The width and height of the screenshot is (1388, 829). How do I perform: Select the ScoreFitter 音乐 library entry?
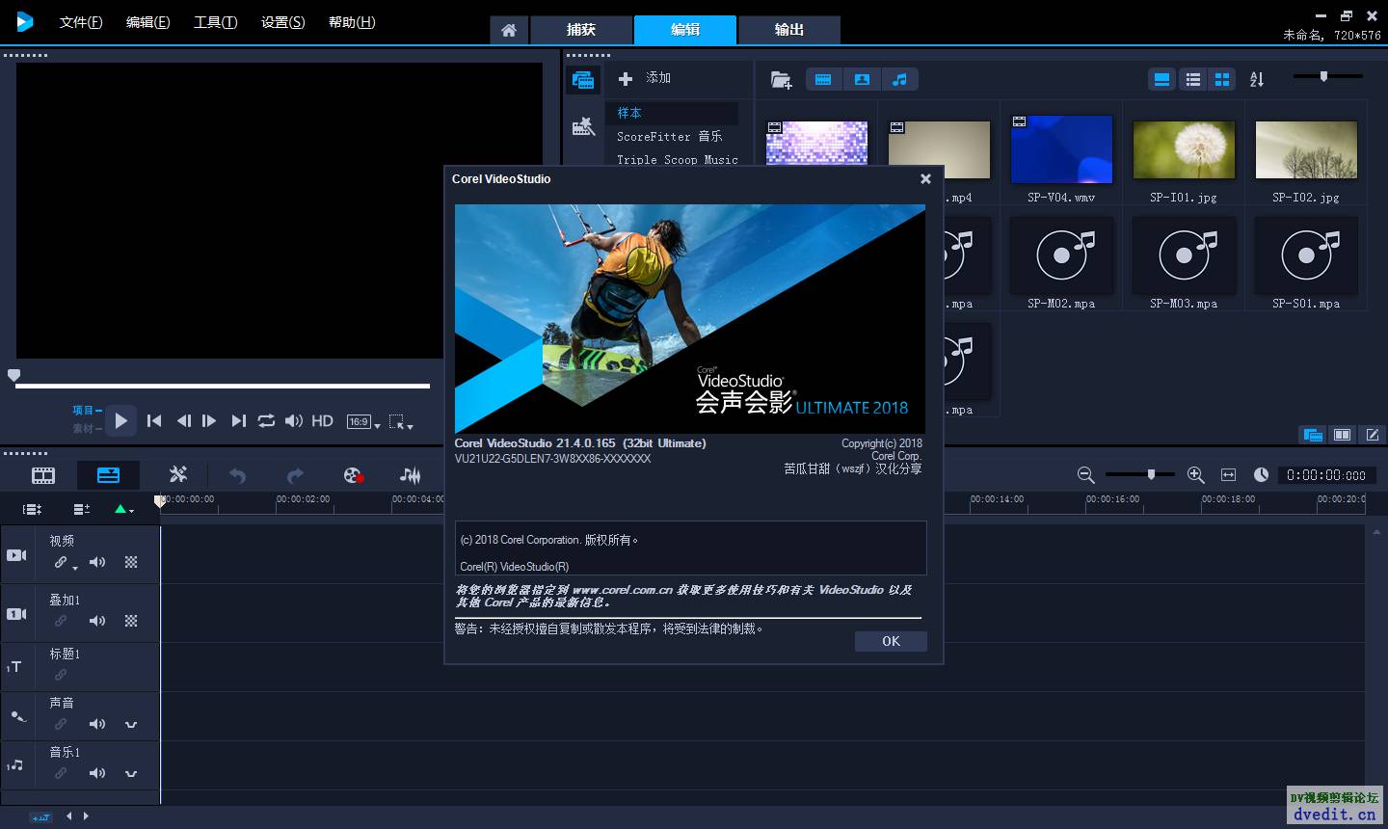coord(672,137)
